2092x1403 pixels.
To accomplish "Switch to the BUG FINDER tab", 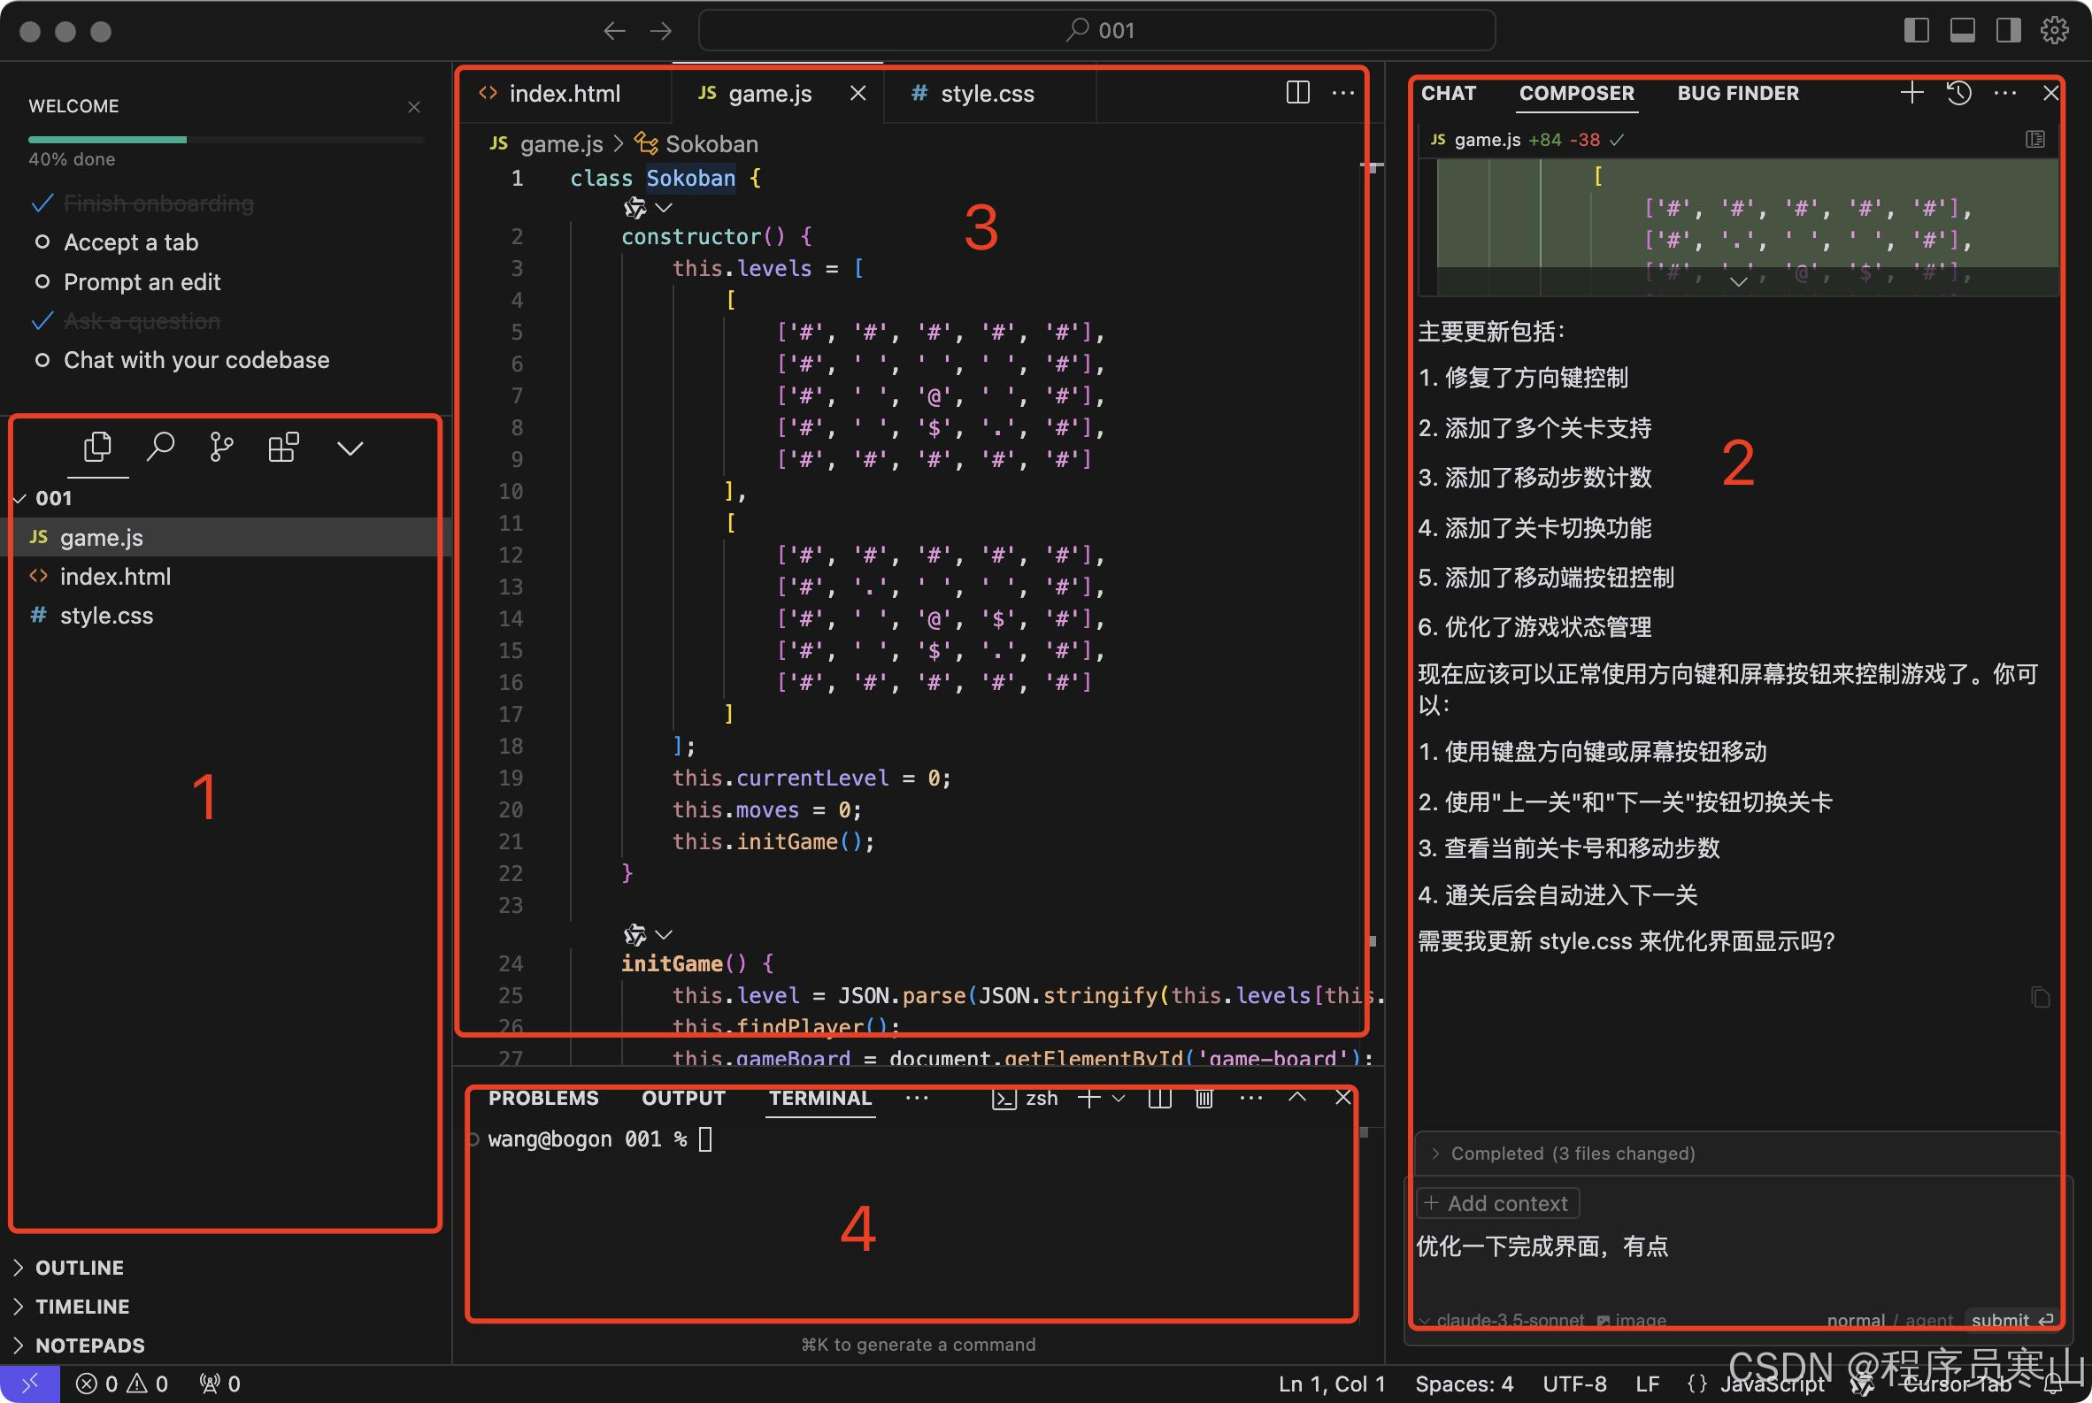I will 1736,93.
